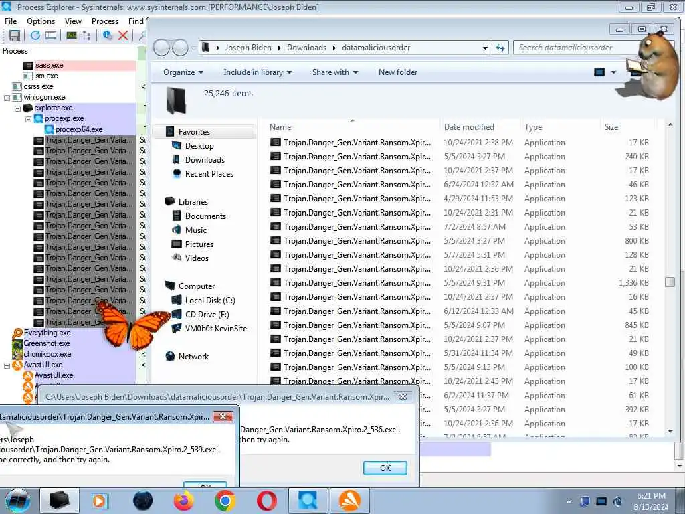This screenshot has width=685, height=514.
Task: Click the Refresh Now toolbar icon
Action: 35,35
